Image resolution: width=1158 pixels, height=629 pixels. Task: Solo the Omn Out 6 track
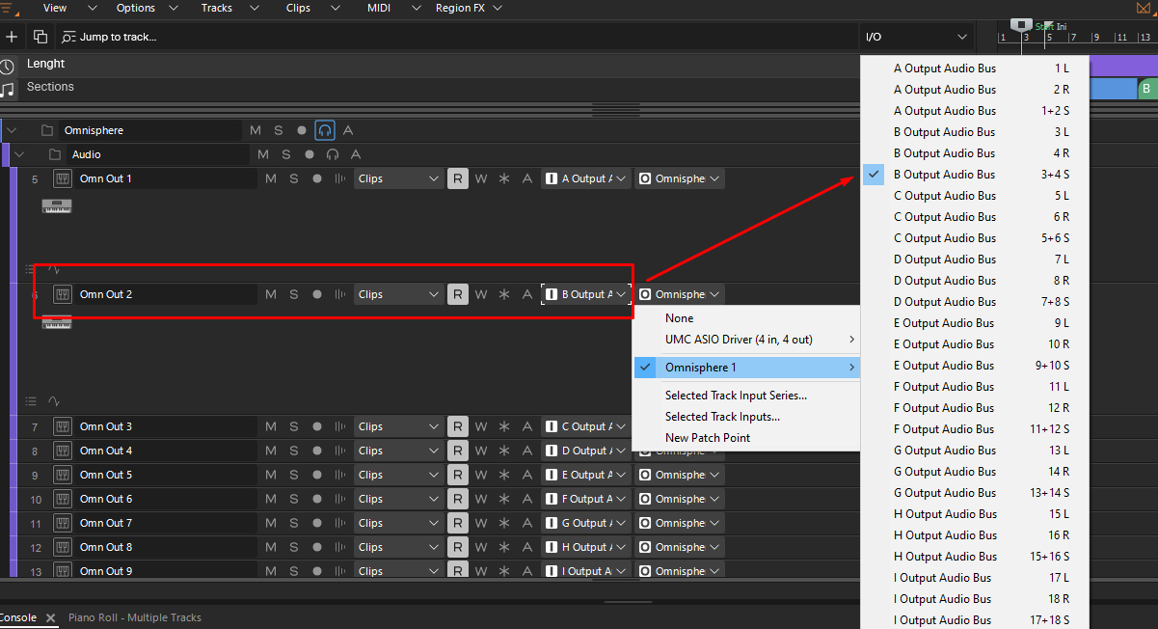[294, 499]
